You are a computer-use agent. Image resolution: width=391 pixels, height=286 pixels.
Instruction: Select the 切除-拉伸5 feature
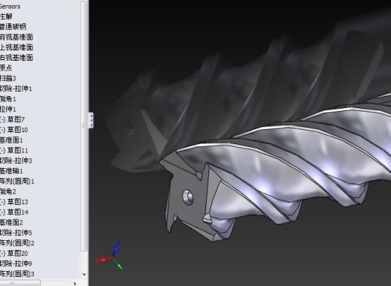pyautogui.click(x=16, y=233)
